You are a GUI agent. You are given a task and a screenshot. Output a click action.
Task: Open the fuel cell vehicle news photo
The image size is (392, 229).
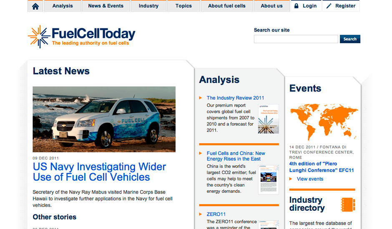pyautogui.click(x=104, y=119)
